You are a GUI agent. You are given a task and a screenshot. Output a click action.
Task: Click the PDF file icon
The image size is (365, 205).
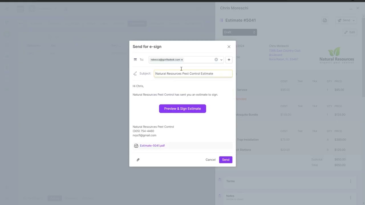pyautogui.click(x=136, y=145)
